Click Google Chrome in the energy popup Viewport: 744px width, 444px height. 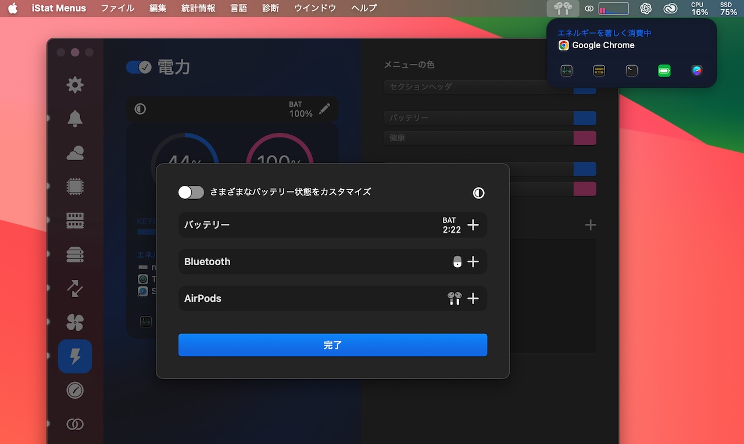tap(597, 45)
